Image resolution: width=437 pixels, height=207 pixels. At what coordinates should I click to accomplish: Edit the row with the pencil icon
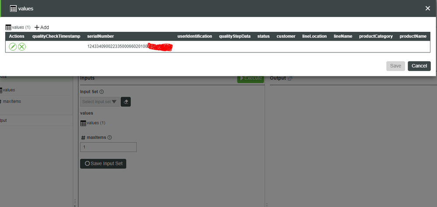[13, 47]
